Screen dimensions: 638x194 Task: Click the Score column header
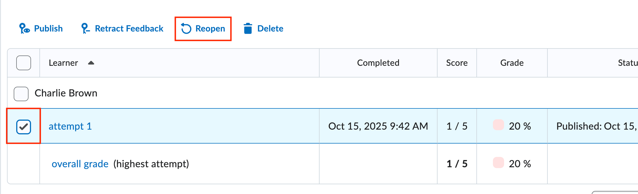click(x=457, y=63)
